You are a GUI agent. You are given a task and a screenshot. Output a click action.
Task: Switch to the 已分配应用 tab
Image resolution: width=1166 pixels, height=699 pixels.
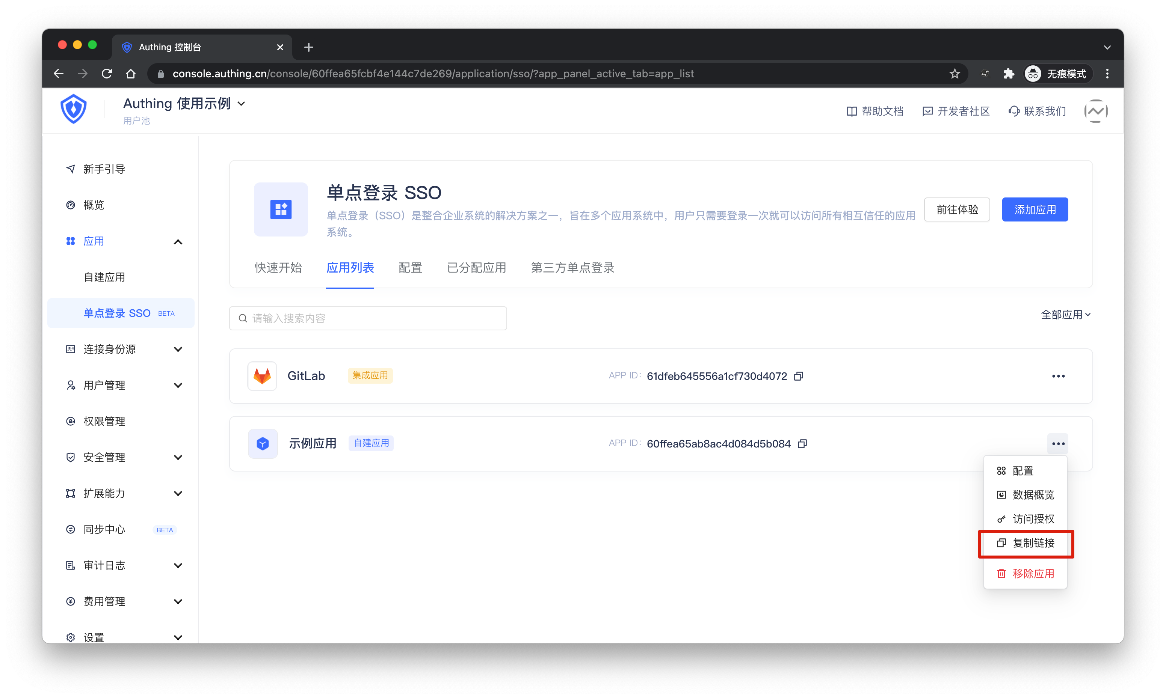[x=476, y=268]
